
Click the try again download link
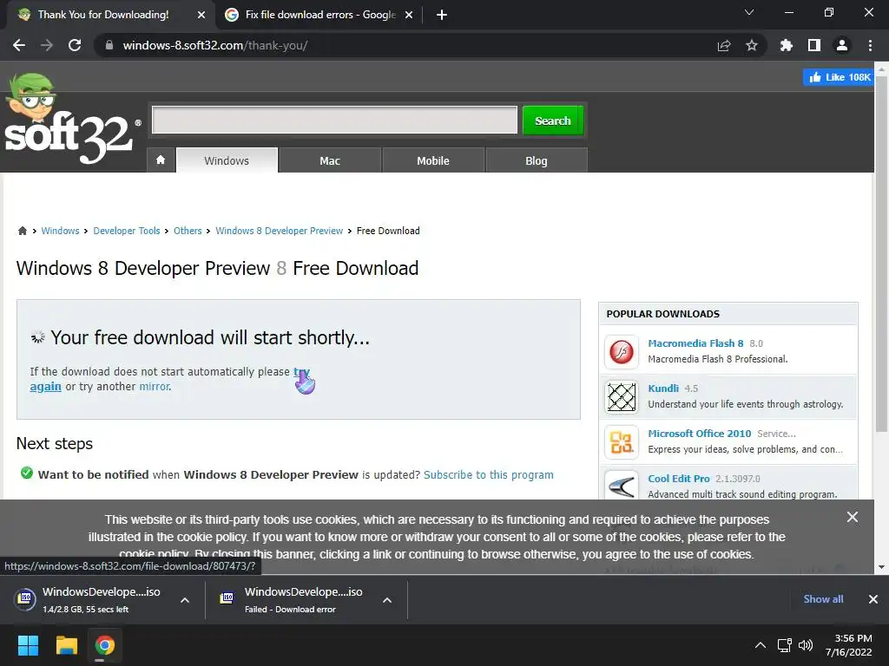pos(45,386)
